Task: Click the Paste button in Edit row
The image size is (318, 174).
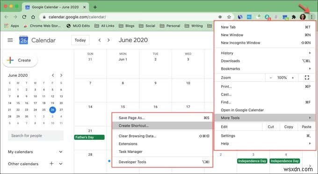Action: click(x=306, y=127)
